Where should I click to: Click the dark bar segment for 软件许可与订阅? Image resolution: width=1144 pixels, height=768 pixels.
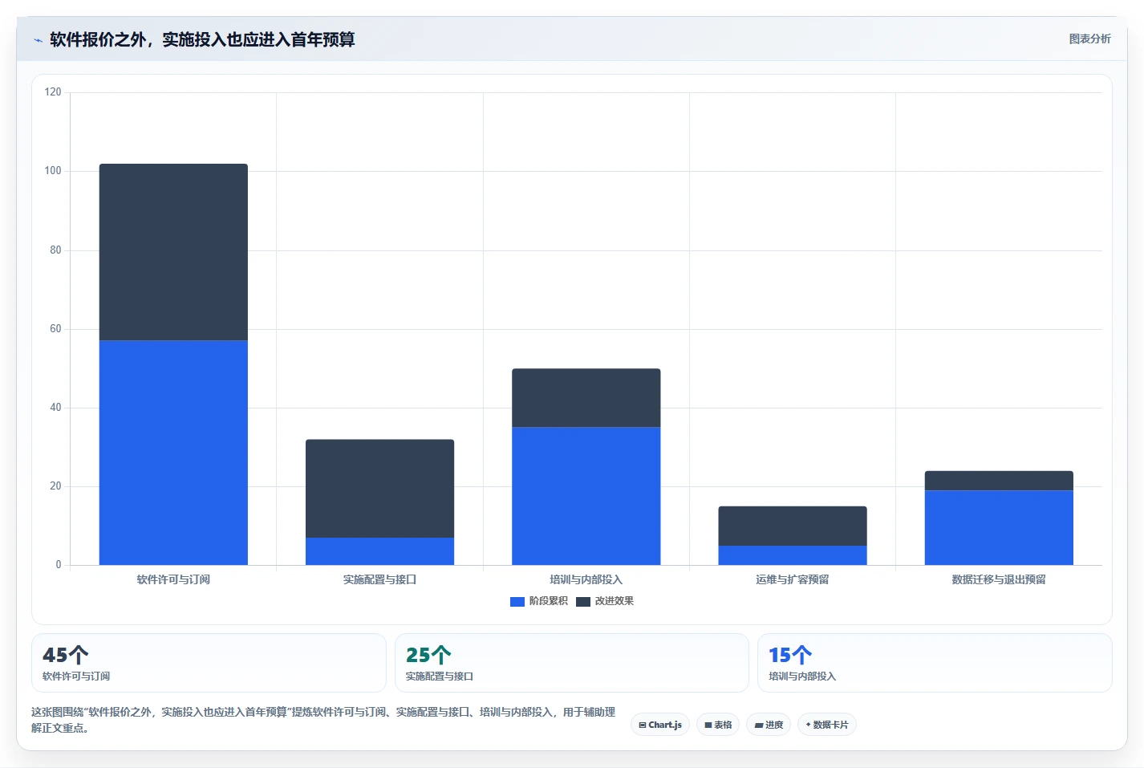173,252
